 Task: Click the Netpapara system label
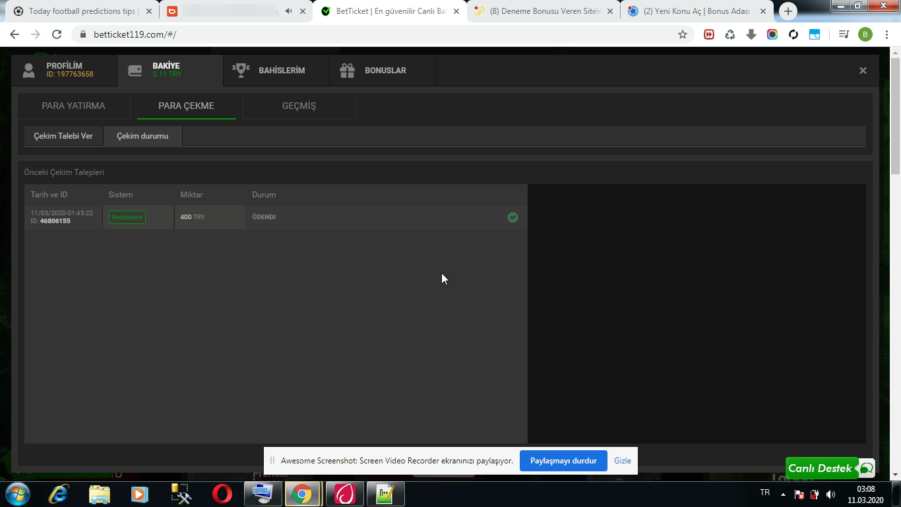click(127, 217)
